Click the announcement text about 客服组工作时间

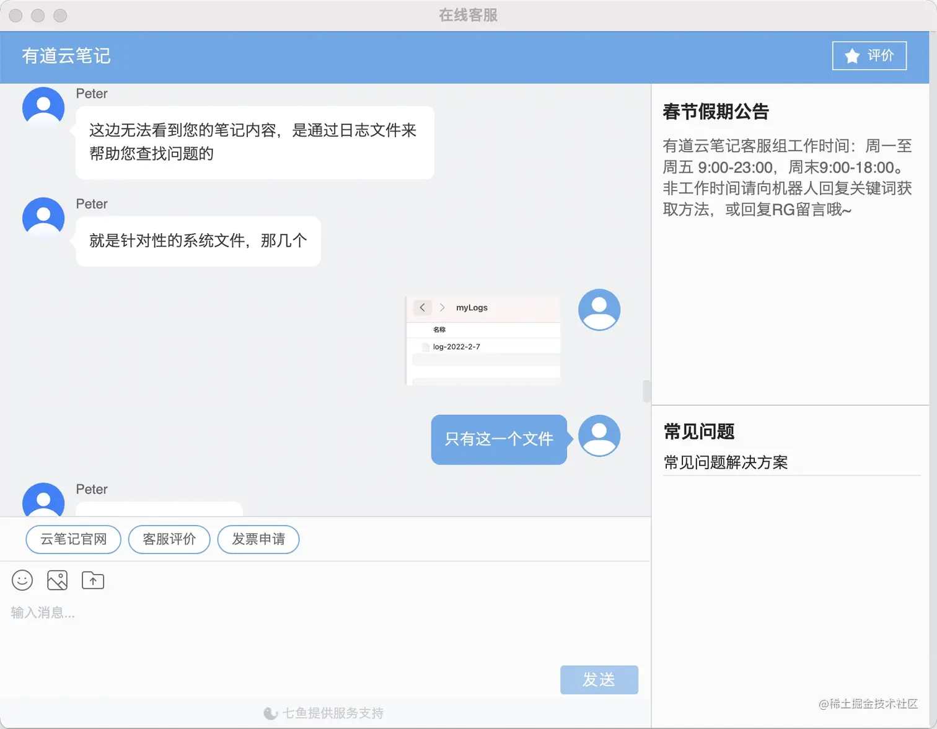coord(788,178)
